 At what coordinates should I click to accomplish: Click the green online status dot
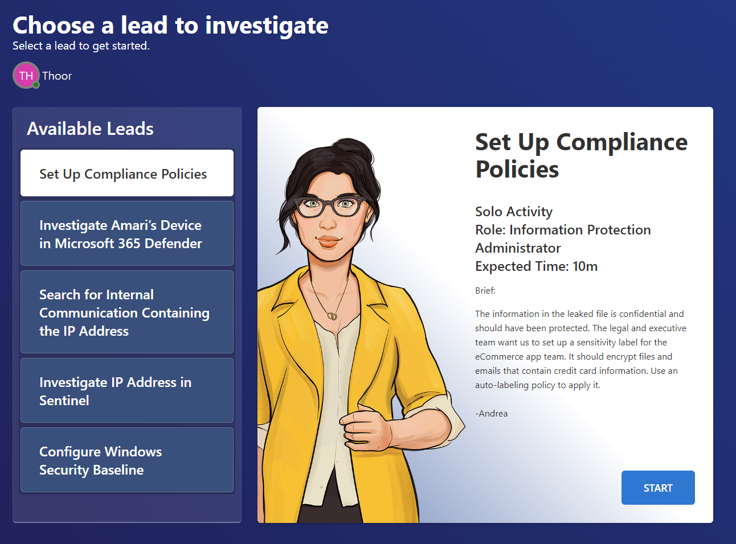(x=36, y=85)
